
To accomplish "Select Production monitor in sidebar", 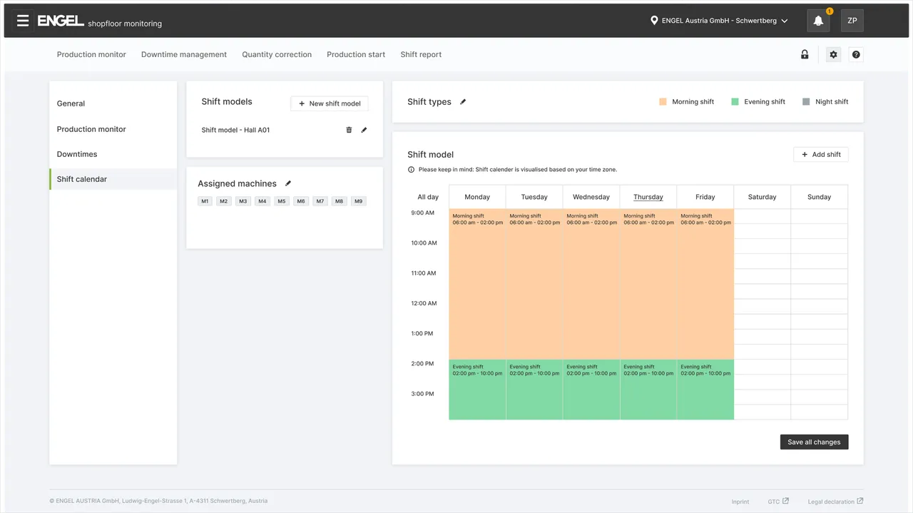I will coord(91,129).
